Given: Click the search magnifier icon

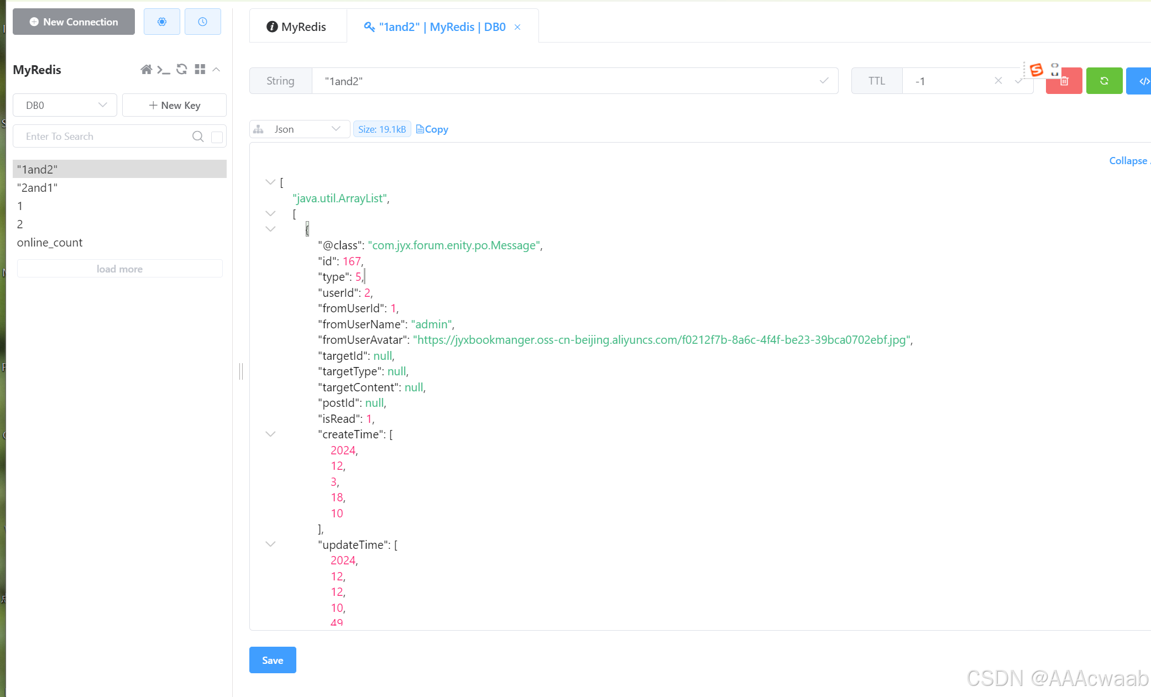Looking at the screenshot, I should click(197, 137).
